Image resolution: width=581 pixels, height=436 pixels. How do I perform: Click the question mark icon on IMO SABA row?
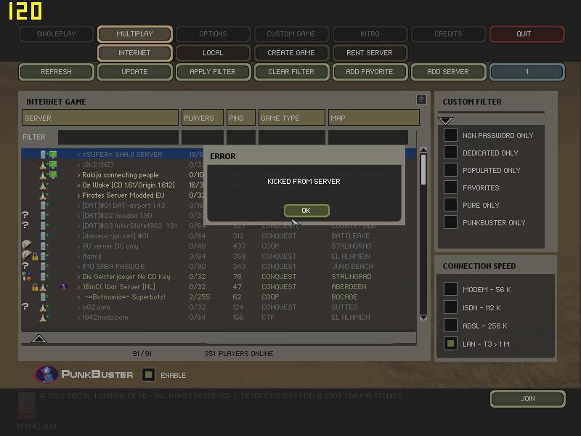pyautogui.click(x=25, y=266)
